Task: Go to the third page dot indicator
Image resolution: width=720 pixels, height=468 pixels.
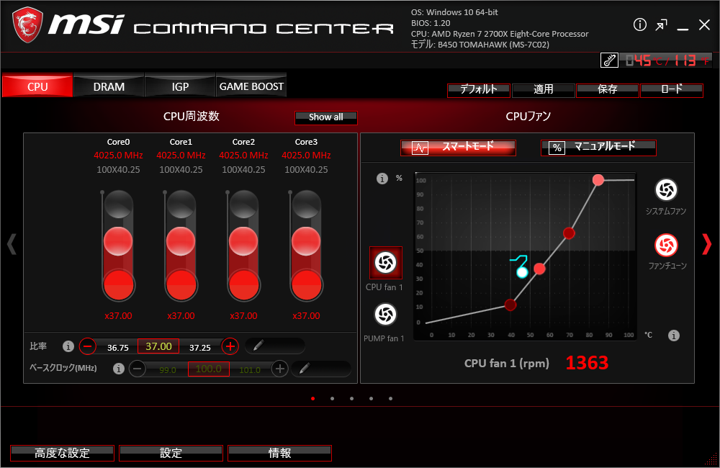Action: click(x=352, y=399)
